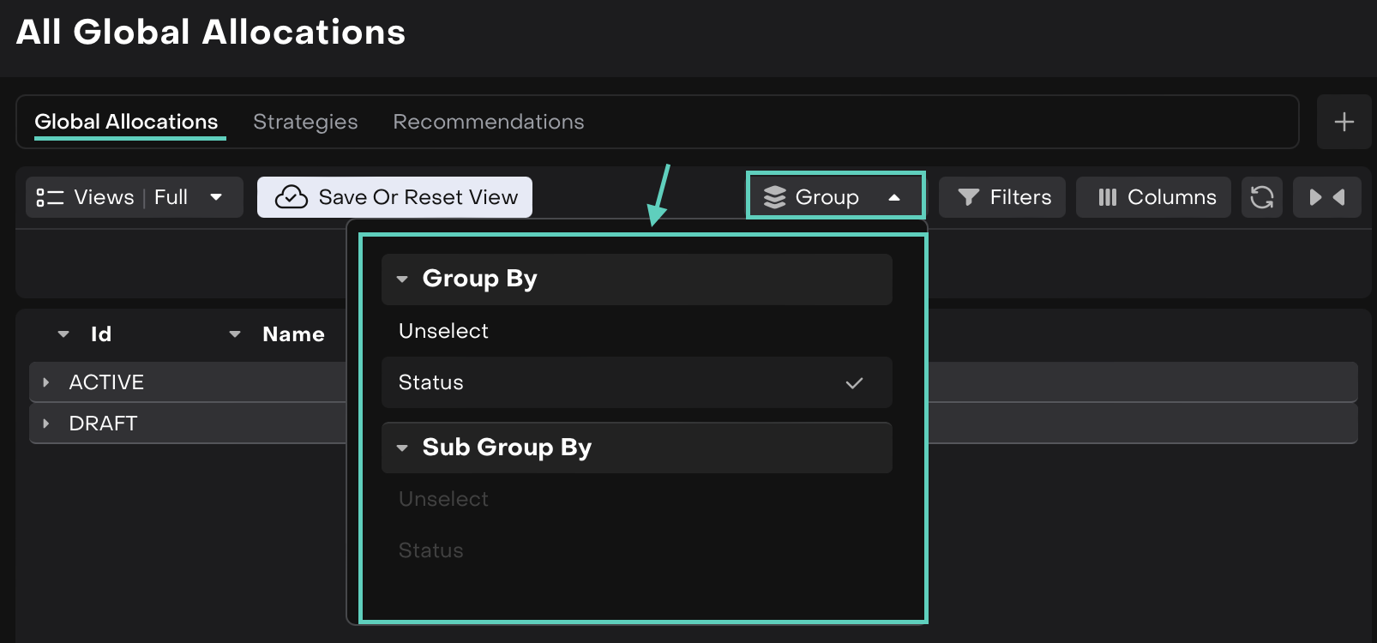Viewport: 1377px width, 643px height.
Task: Expand the DRAFT group row
Action: [46, 424]
